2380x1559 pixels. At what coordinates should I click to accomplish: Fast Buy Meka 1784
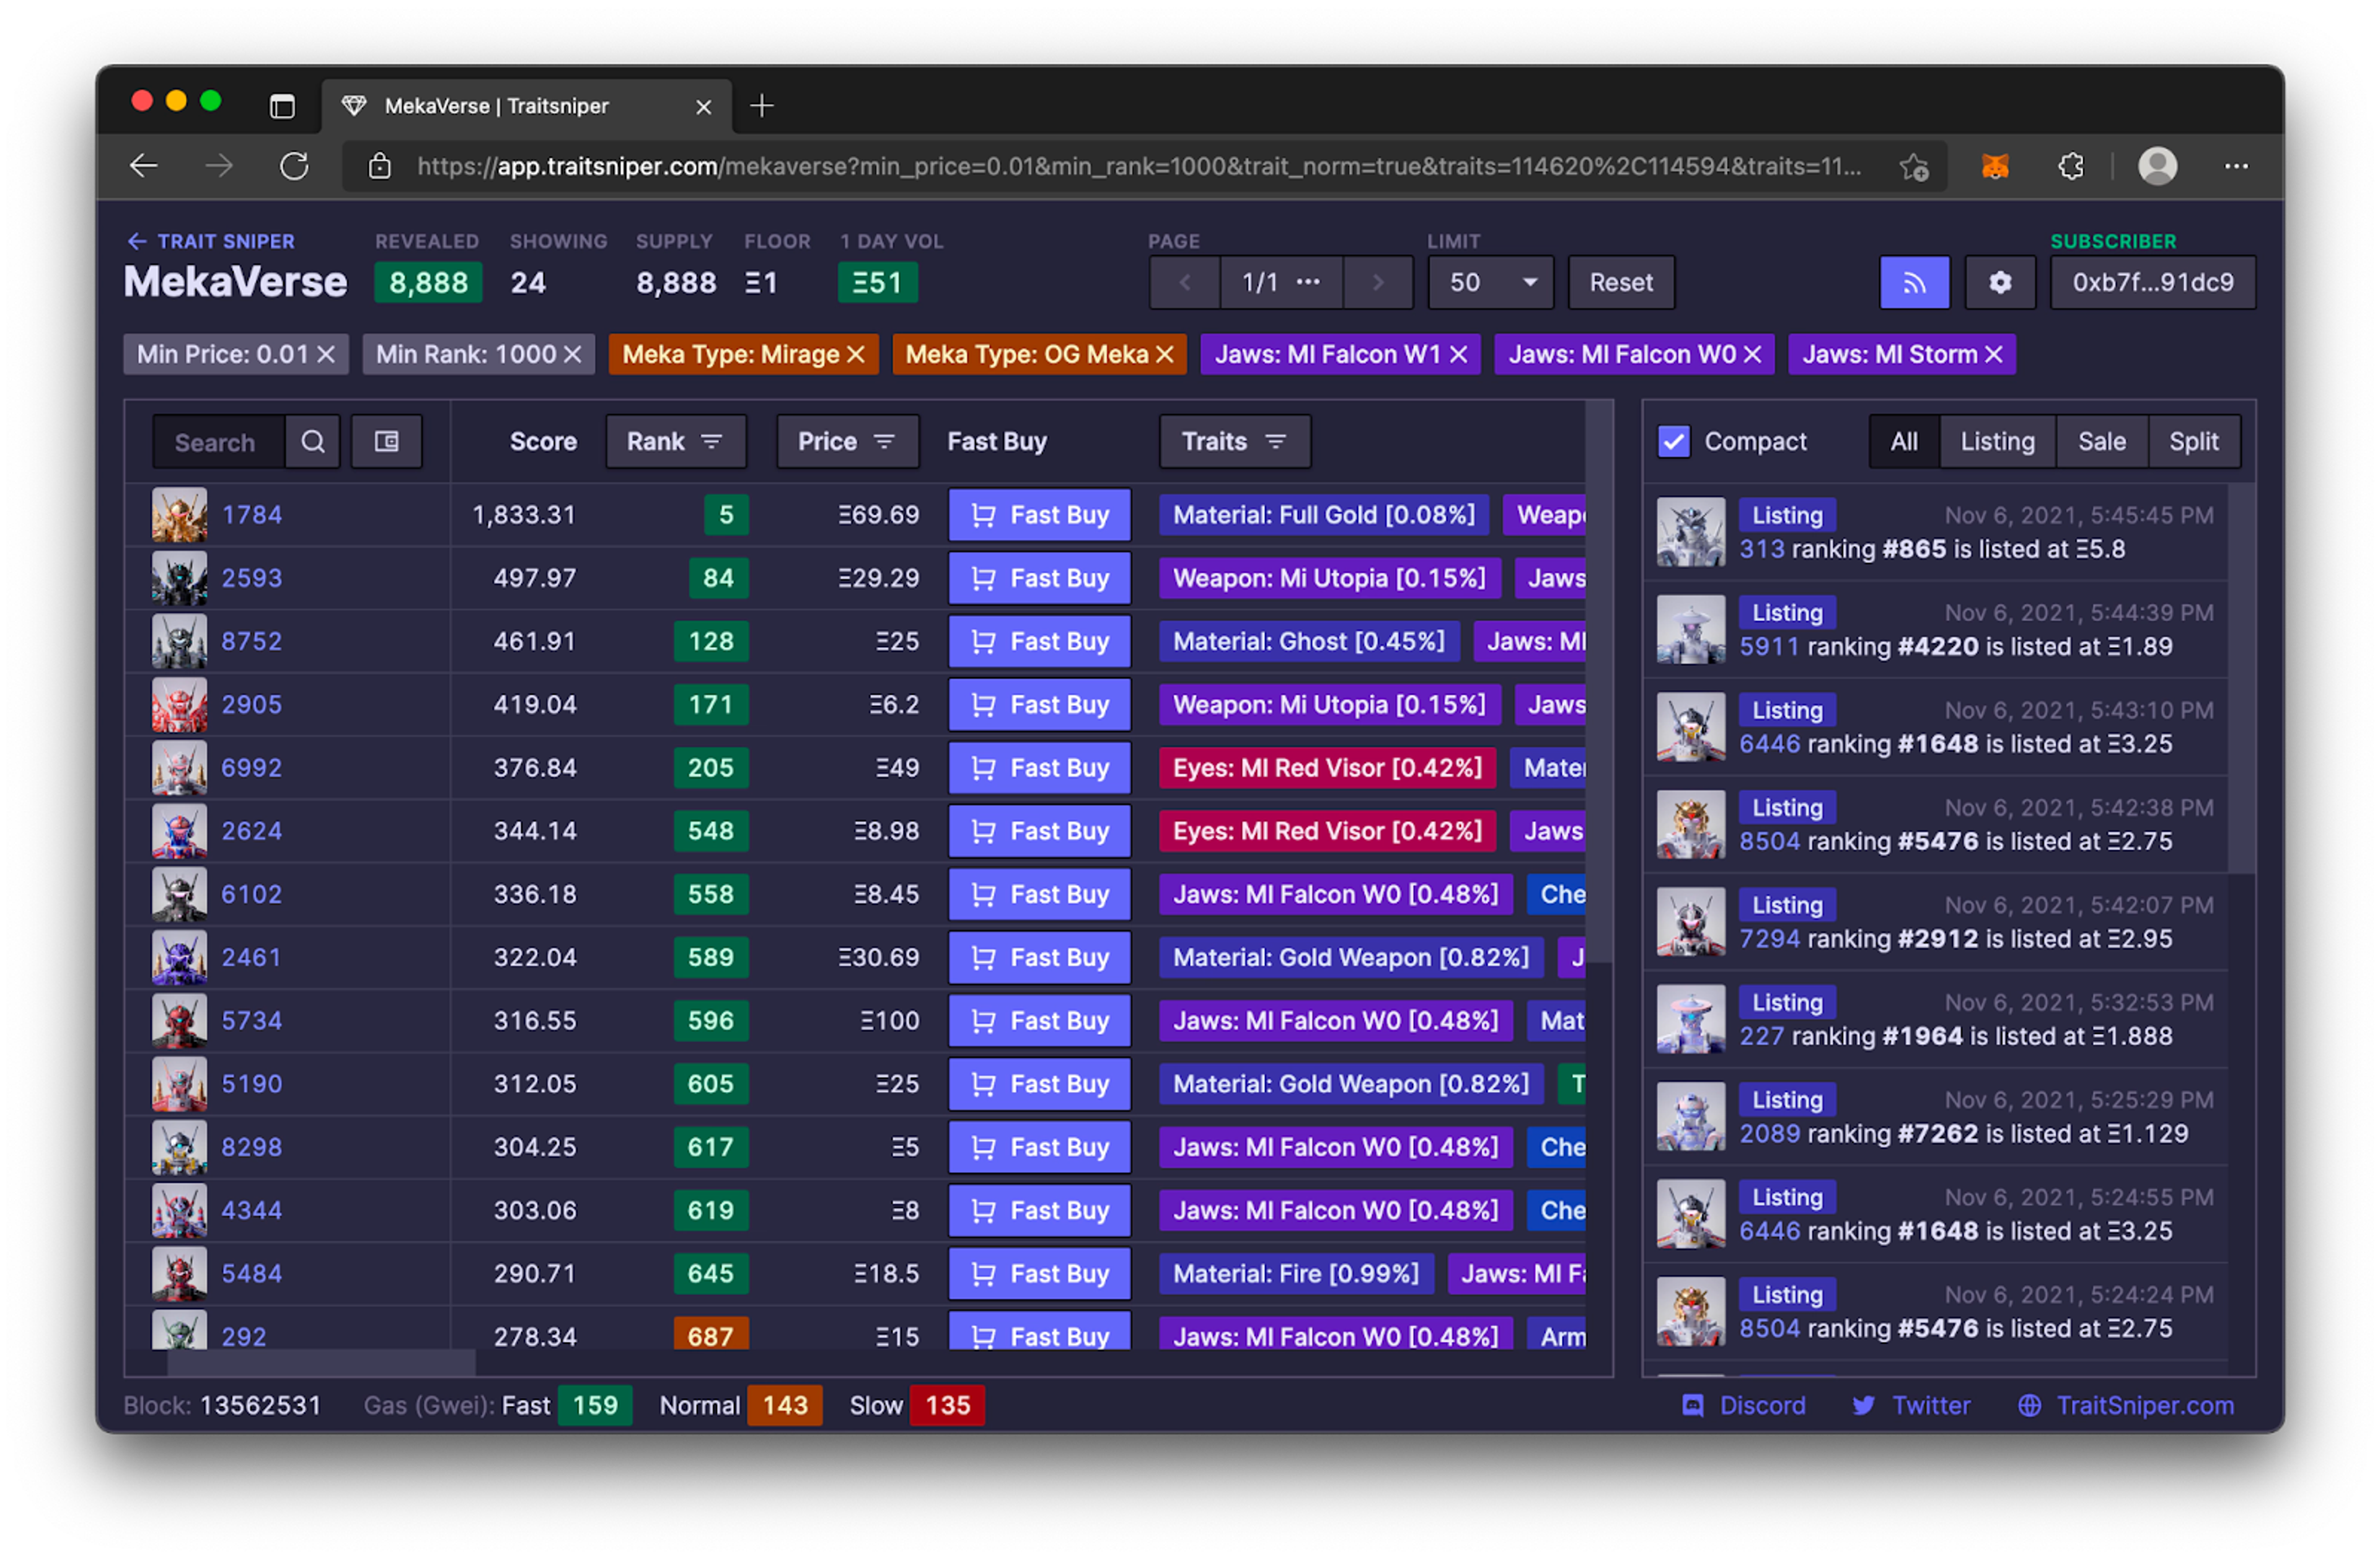point(1039,515)
